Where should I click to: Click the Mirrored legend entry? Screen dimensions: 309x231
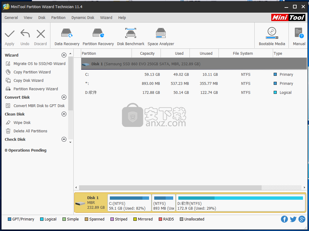pyautogui.click(x=143, y=219)
